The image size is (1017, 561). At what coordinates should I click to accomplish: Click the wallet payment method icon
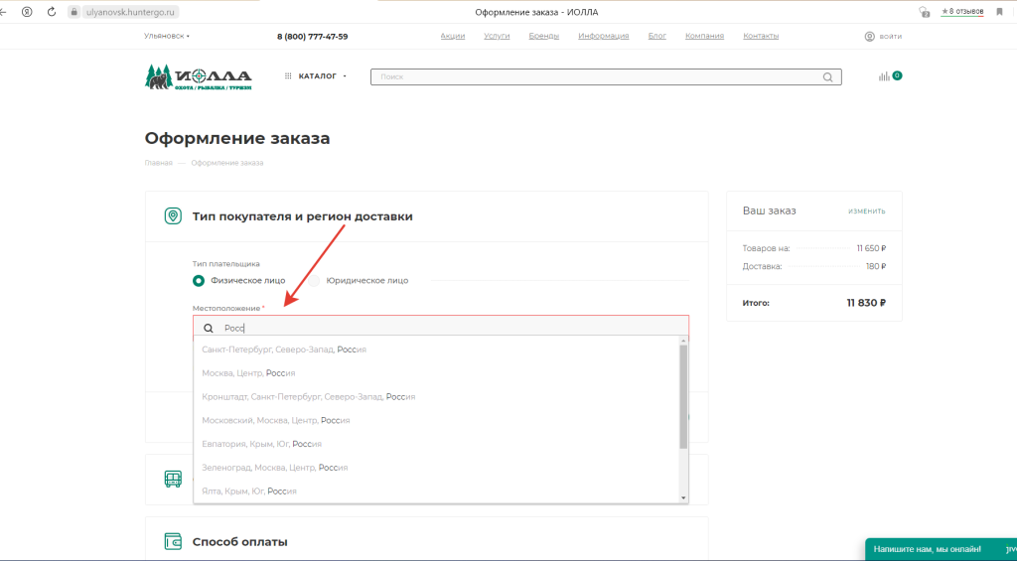pyautogui.click(x=173, y=542)
